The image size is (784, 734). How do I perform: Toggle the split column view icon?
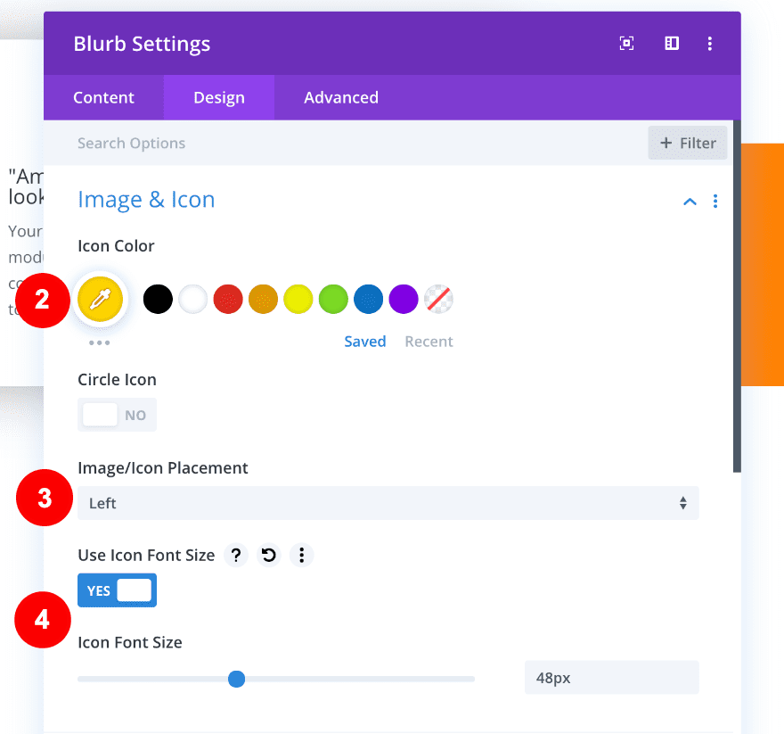tap(672, 44)
